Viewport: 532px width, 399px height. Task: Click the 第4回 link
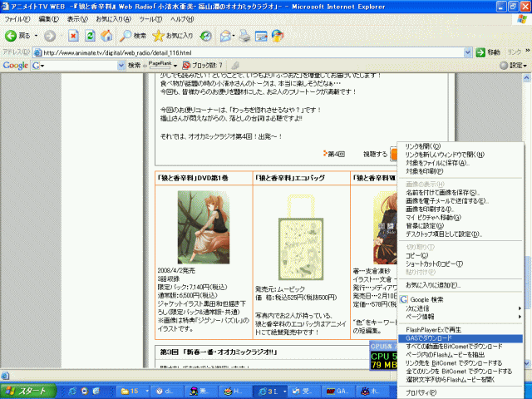336,154
